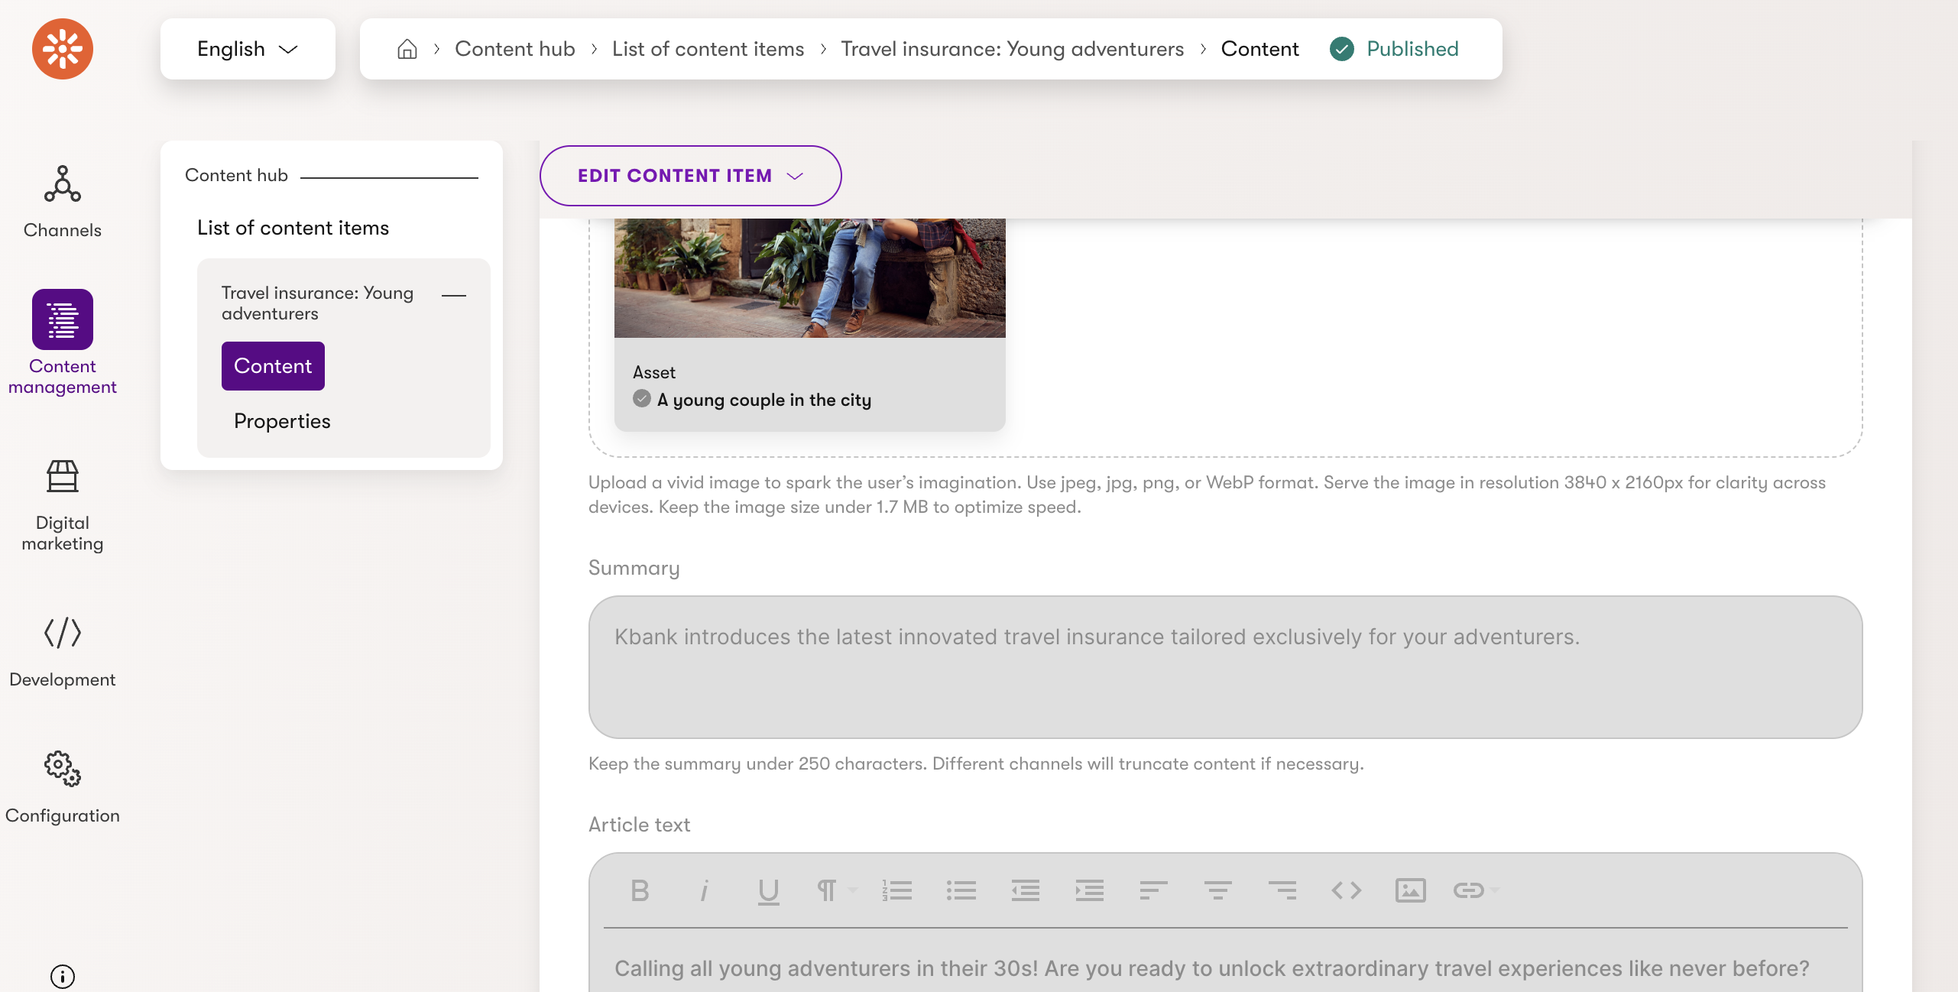Screen dimensions: 1958x992
Task: Switch to the Properties tab
Action: [x=282, y=421]
